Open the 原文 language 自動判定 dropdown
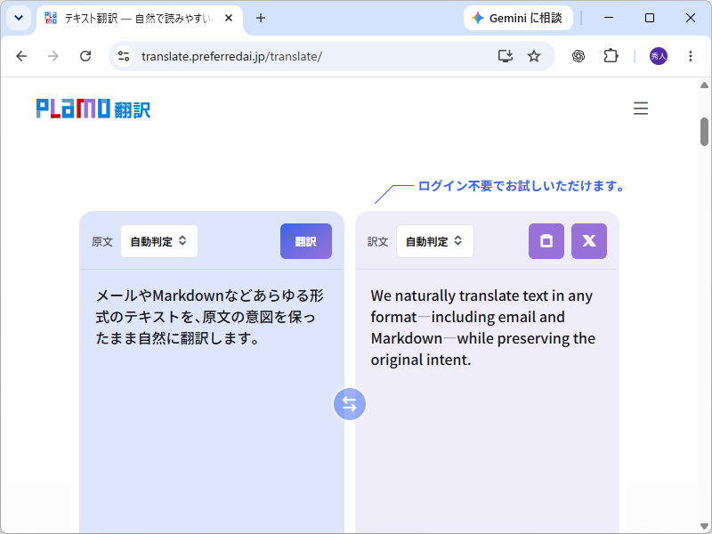 tap(159, 241)
